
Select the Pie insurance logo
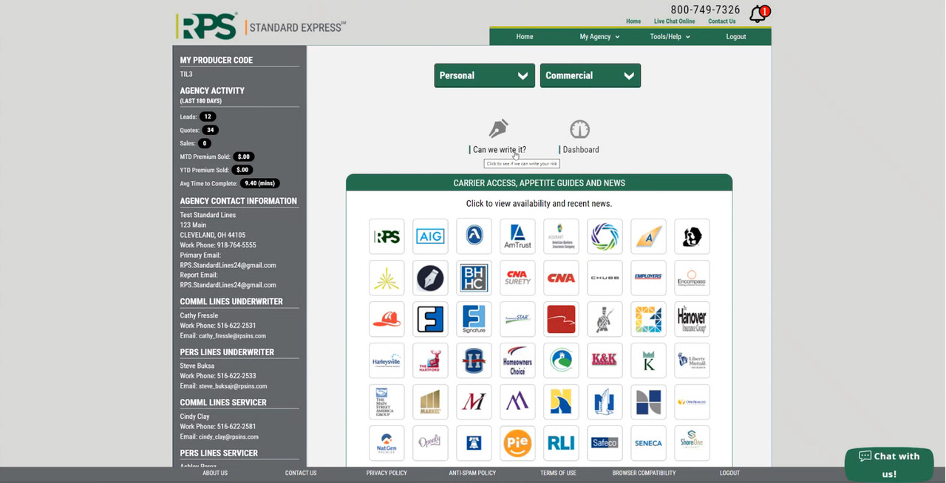(517, 443)
